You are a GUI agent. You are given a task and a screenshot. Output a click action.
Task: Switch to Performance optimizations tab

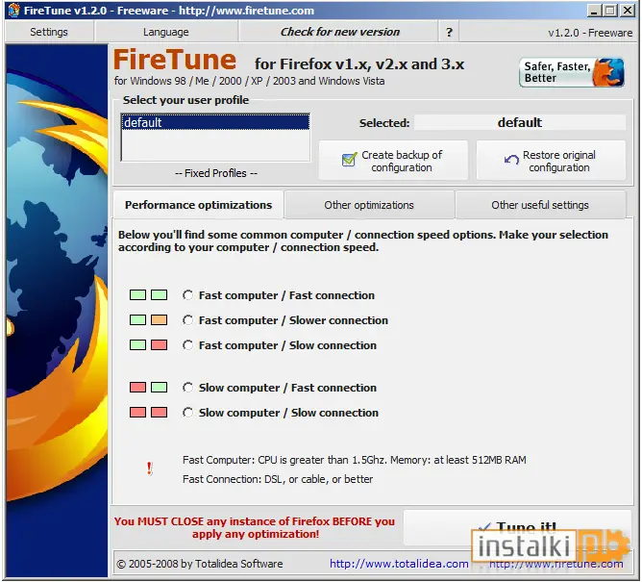(198, 205)
